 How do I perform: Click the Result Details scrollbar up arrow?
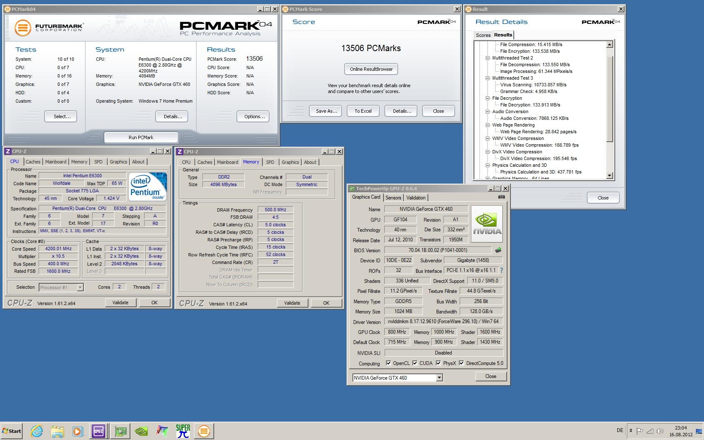pyautogui.click(x=610, y=44)
